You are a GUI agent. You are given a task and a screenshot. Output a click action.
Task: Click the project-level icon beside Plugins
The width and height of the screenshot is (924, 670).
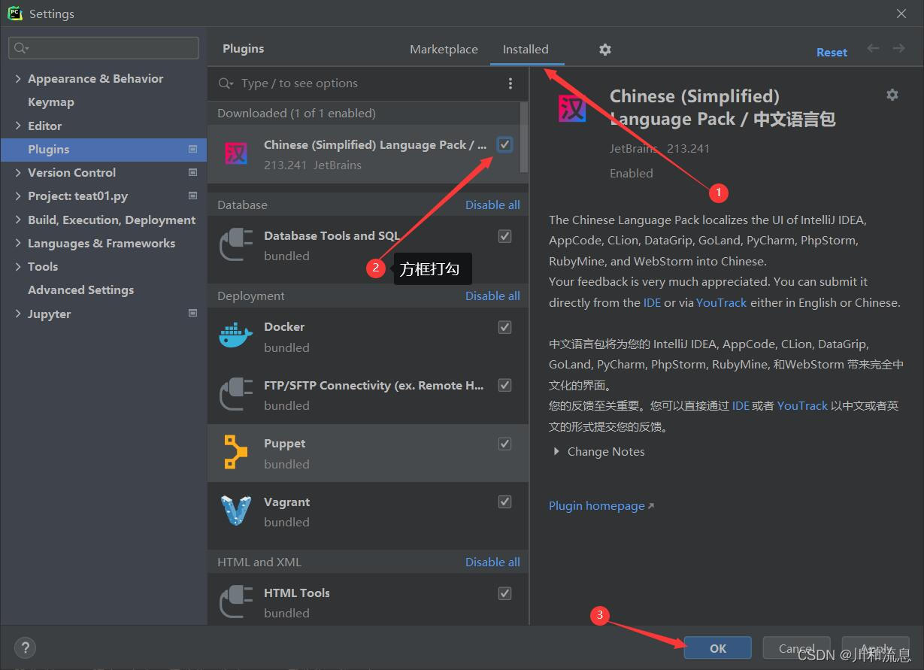pyautogui.click(x=192, y=149)
